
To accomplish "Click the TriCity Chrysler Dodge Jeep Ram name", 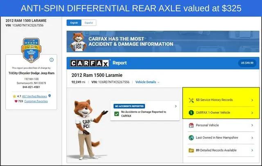I will tap(32, 73).
